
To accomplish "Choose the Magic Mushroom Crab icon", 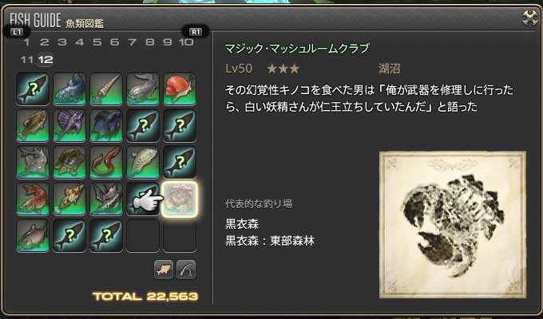I will pyautogui.click(x=180, y=199).
